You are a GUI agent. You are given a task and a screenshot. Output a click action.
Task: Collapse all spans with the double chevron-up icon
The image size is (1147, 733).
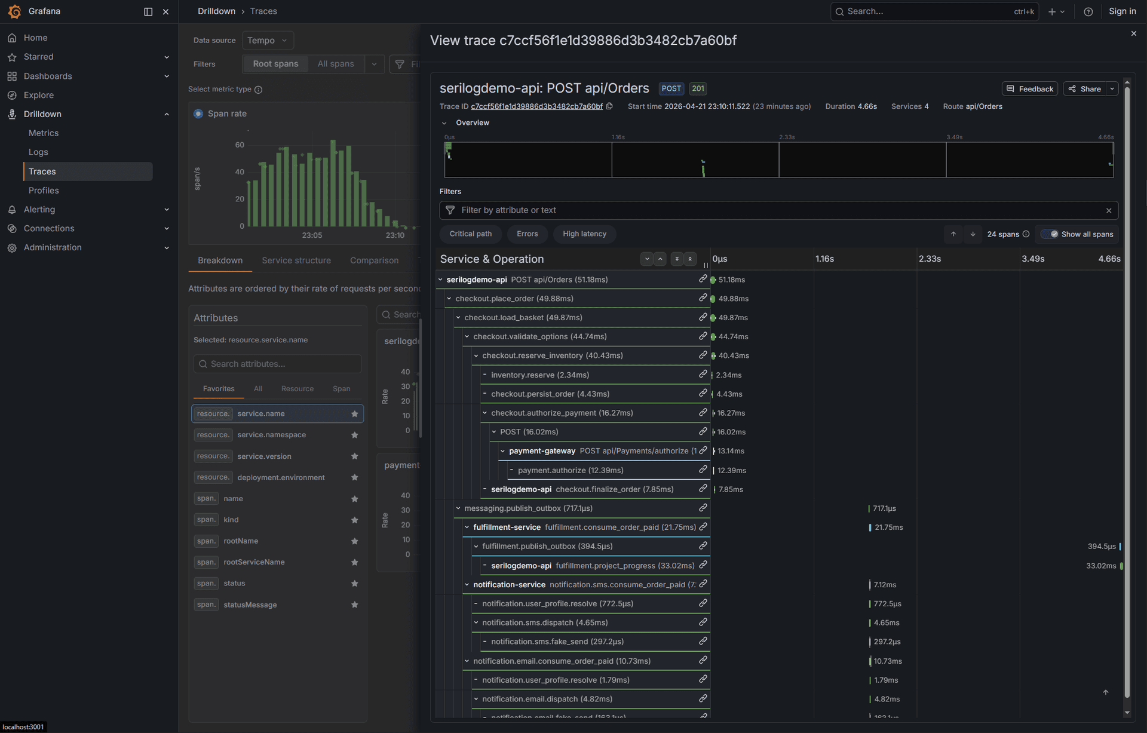pyautogui.click(x=691, y=259)
